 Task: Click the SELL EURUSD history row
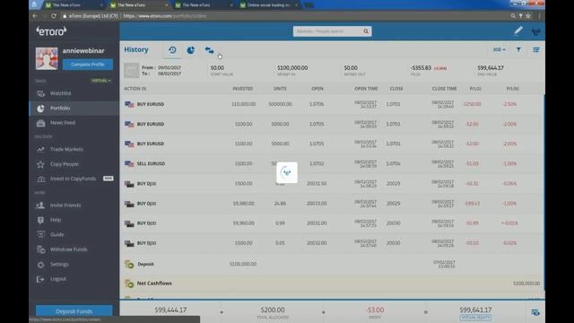pos(331,163)
